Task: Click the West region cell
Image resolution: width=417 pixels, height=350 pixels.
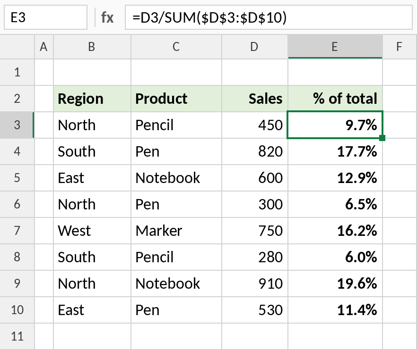Action: click(x=92, y=231)
